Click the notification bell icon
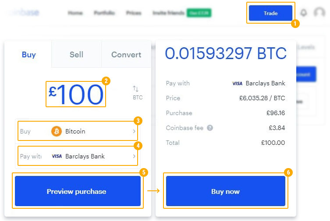Viewport: 330px width, 221px height. pyautogui.click(x=304, y=13)
